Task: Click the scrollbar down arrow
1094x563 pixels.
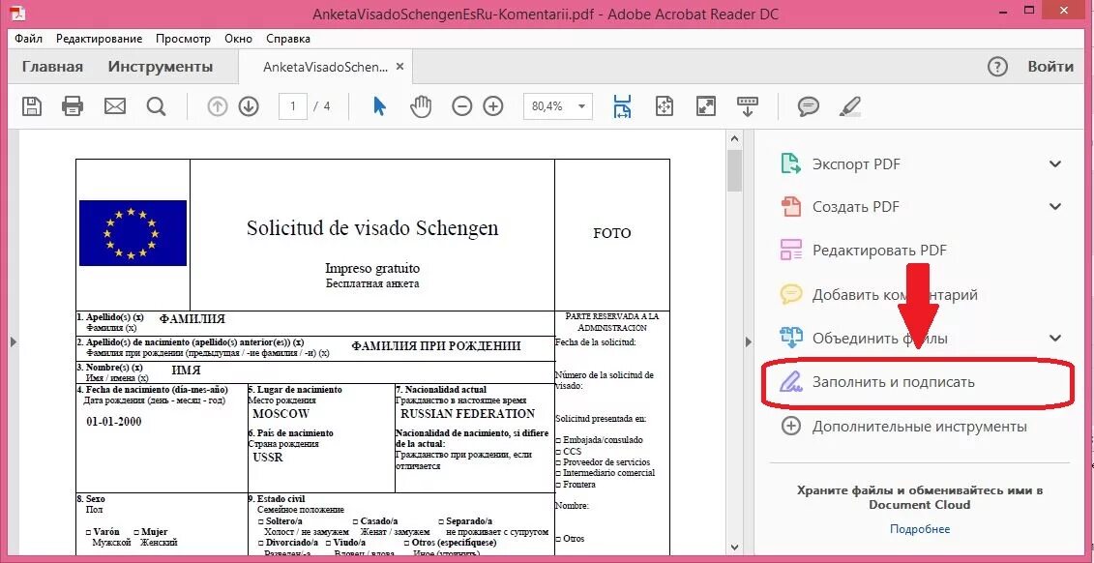Action: tap(734, 548)
